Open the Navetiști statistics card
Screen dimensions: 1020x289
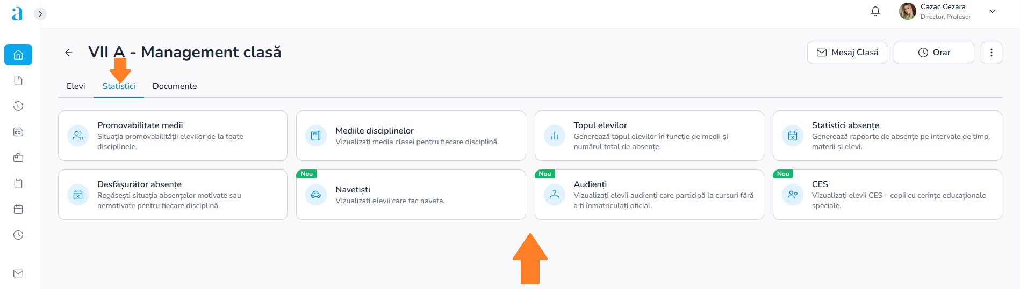(x=411, y=195)
